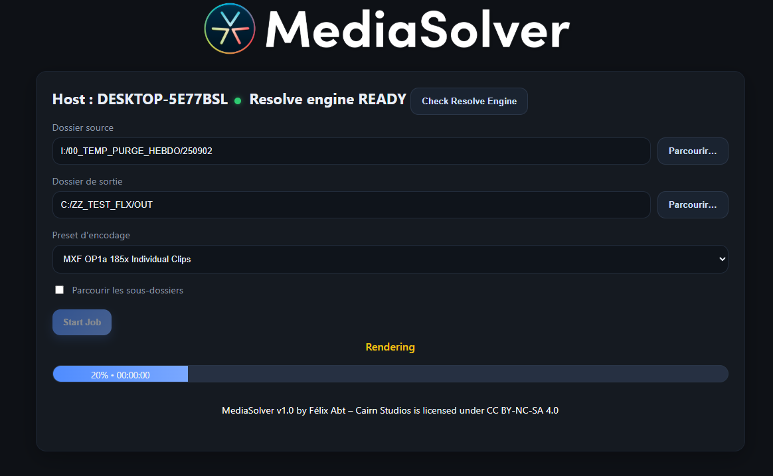Viewport: 773px width, 476px height.
Task: Open Parcourir next to Dossier de sortie
Action: click(x=692, y=204)
